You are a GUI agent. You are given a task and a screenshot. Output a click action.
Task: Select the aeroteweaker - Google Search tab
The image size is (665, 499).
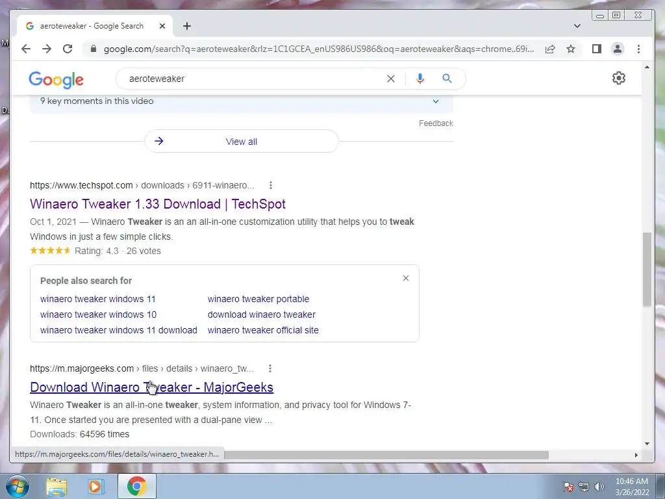point(94,26)
